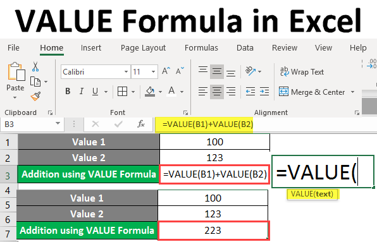
Task: Align text right
Action: click(231, 92)
